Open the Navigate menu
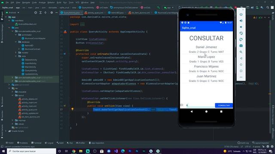 click(26, 3)
